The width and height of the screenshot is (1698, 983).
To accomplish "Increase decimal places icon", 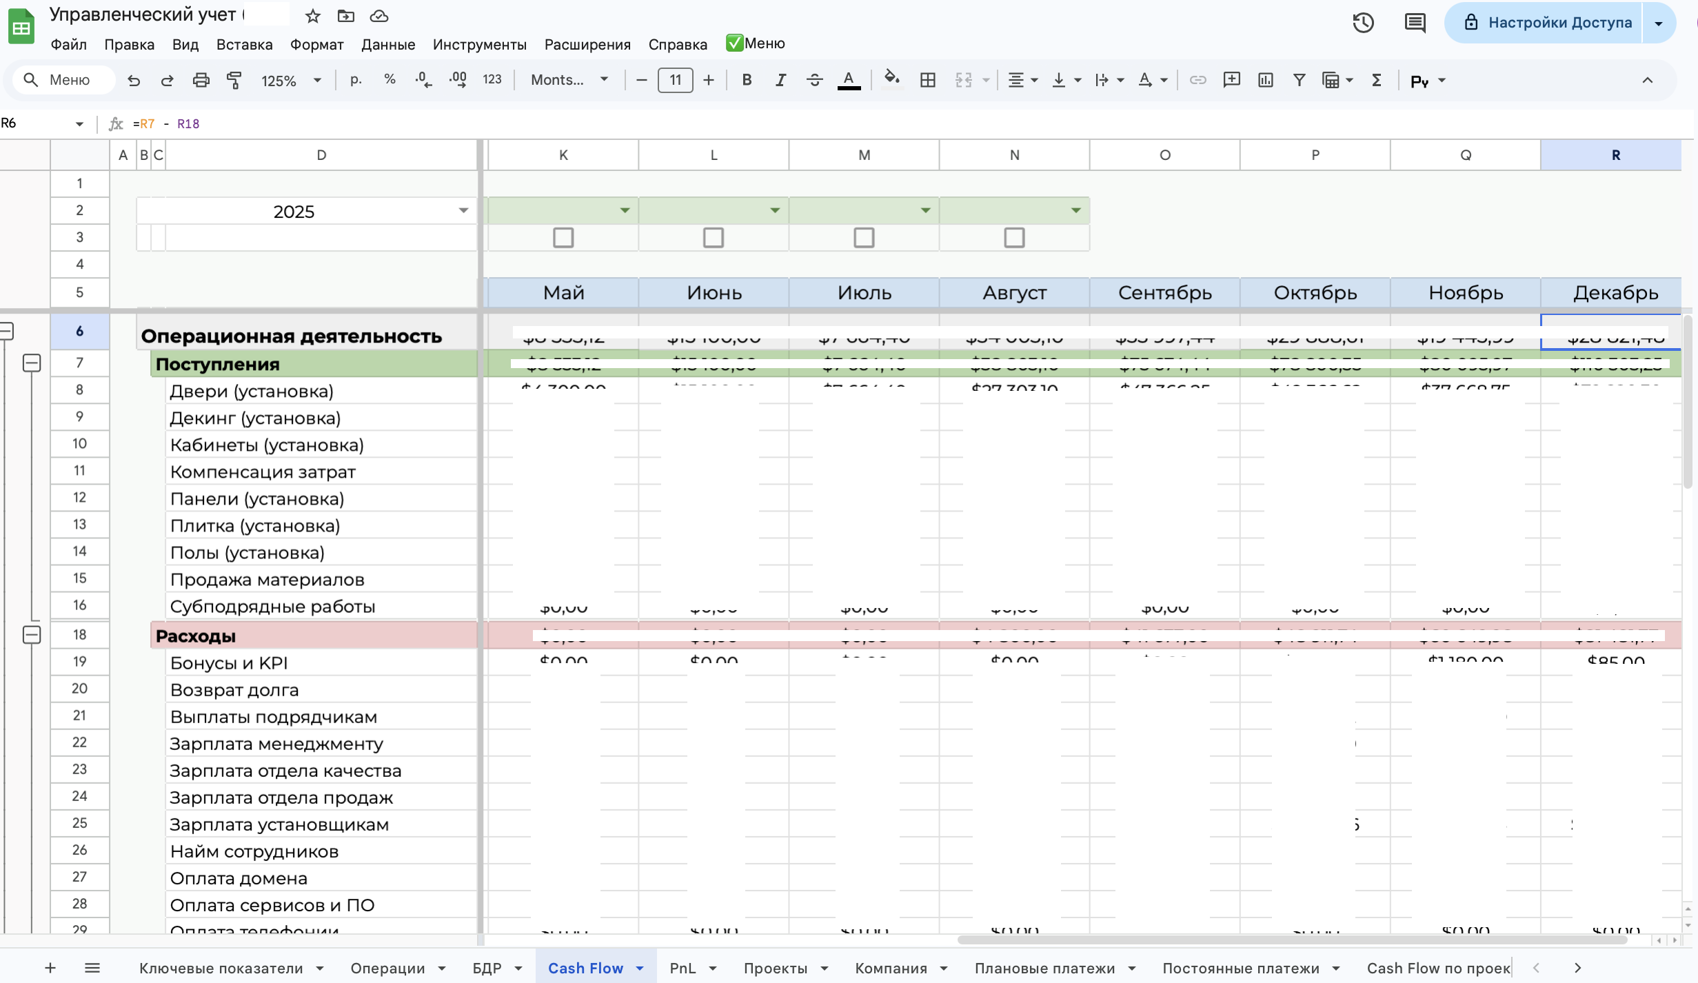I will pyautogui.click(x=458, y=80).
